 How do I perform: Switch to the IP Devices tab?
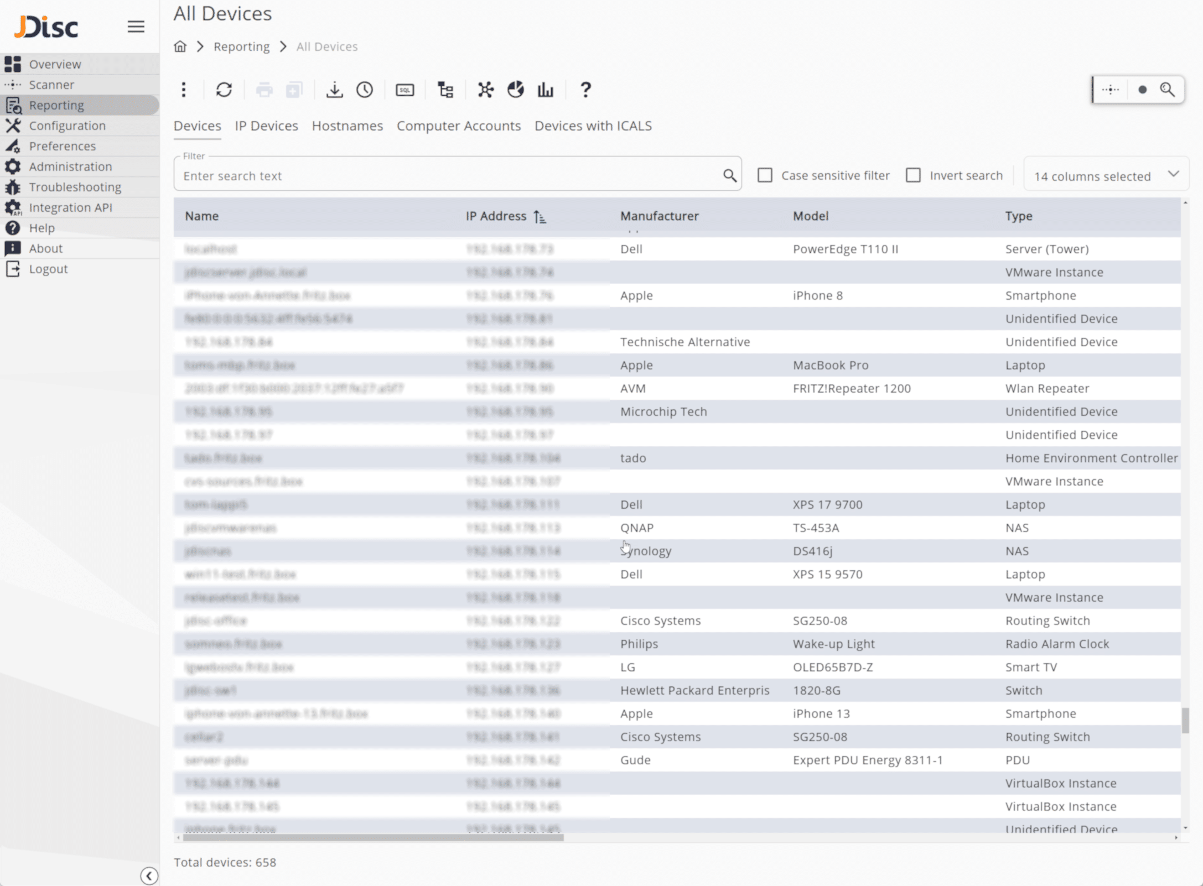coord(266,126)
